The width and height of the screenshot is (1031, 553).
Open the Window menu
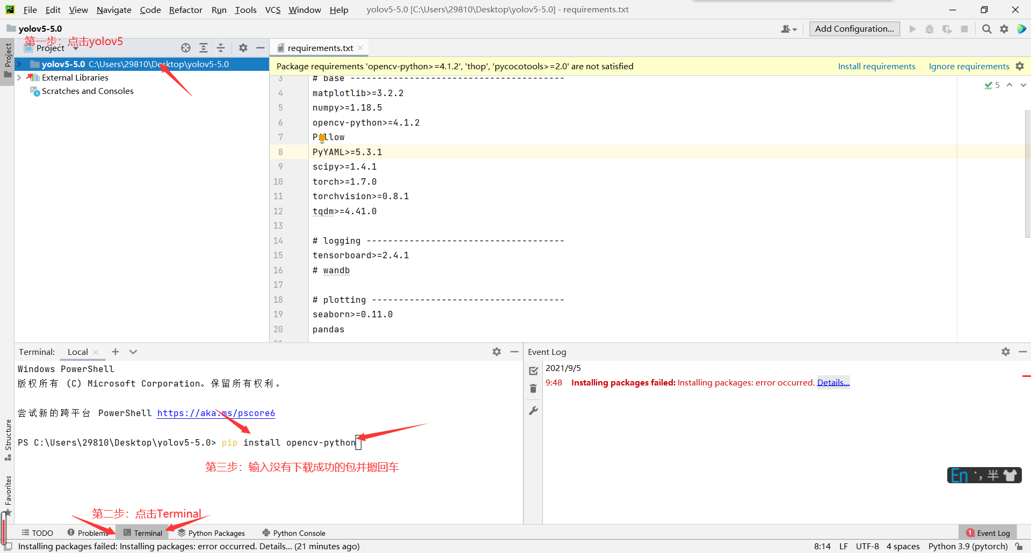304,10
